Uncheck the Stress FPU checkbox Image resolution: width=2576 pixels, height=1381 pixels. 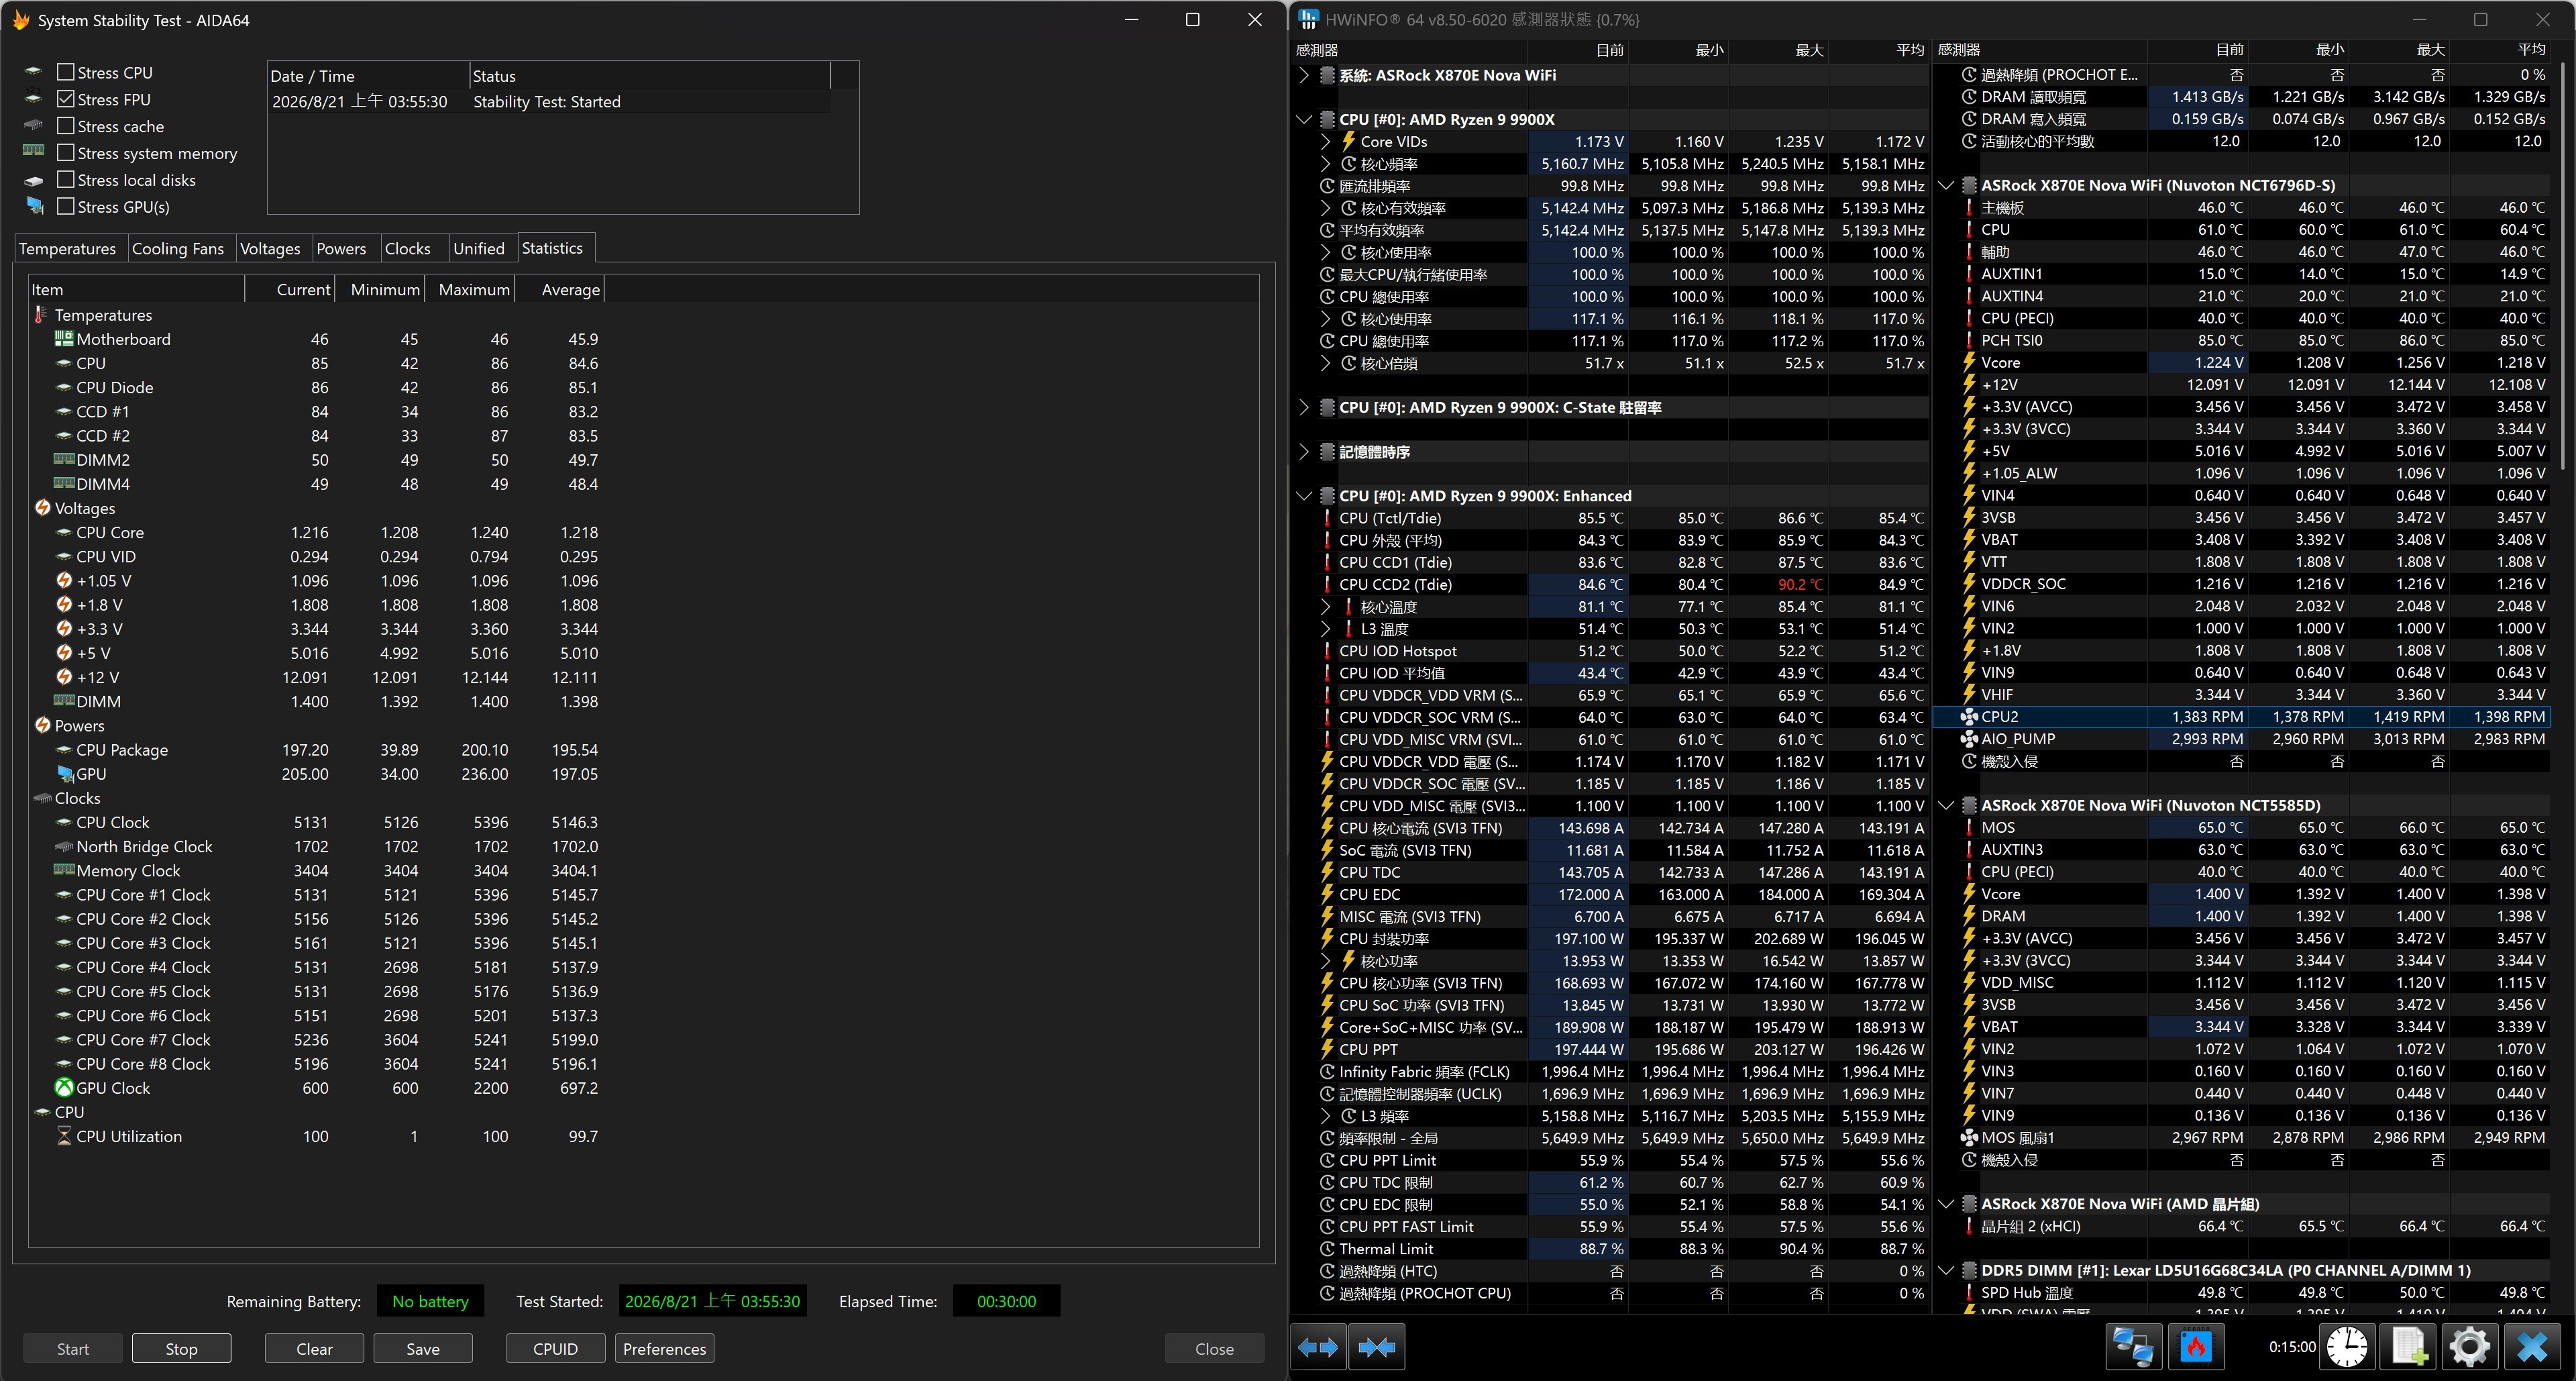[66, 99]
